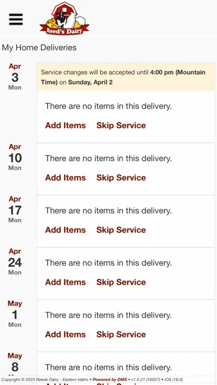Add Items to April 3 delivery
Screen dimensions: 217x385
pos(65,126)
